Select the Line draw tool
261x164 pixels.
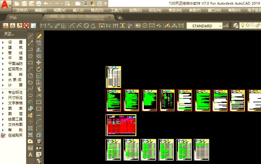[30, 36]
